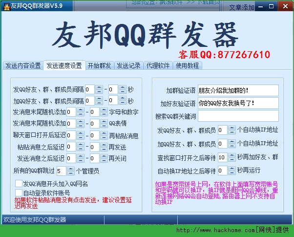Viewport: 294px width, 237px height.
Task: Adjust first spinner of 粘贴消息之后延迟
Action: [x=81, y=147]
